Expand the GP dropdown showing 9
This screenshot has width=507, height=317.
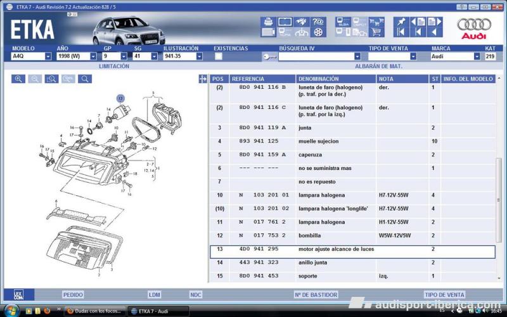coord(124,56)
